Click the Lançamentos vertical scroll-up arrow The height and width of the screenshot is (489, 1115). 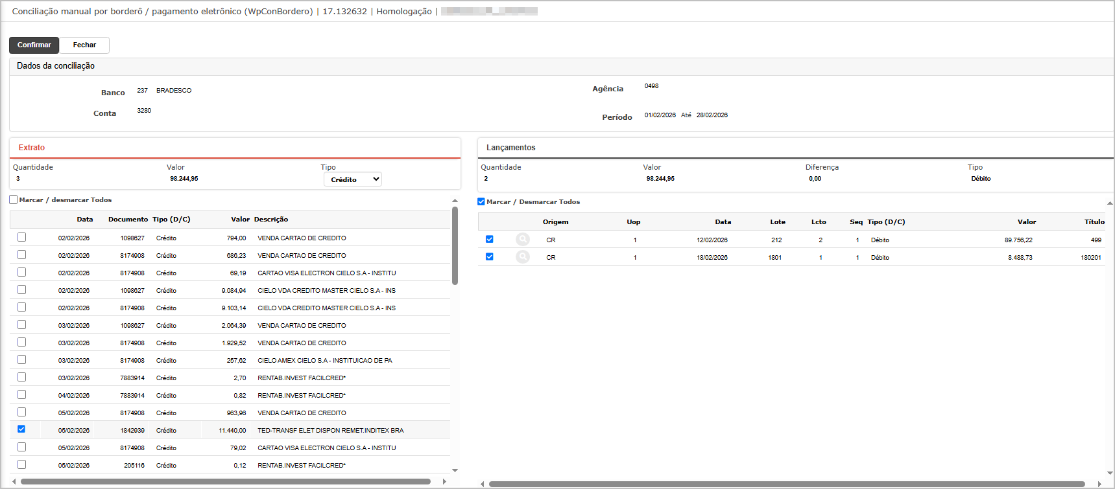1110,203
